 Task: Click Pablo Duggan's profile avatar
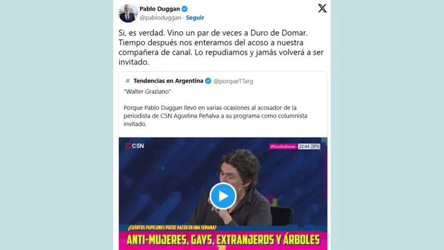pyautogui.click(x=128, y=13)
